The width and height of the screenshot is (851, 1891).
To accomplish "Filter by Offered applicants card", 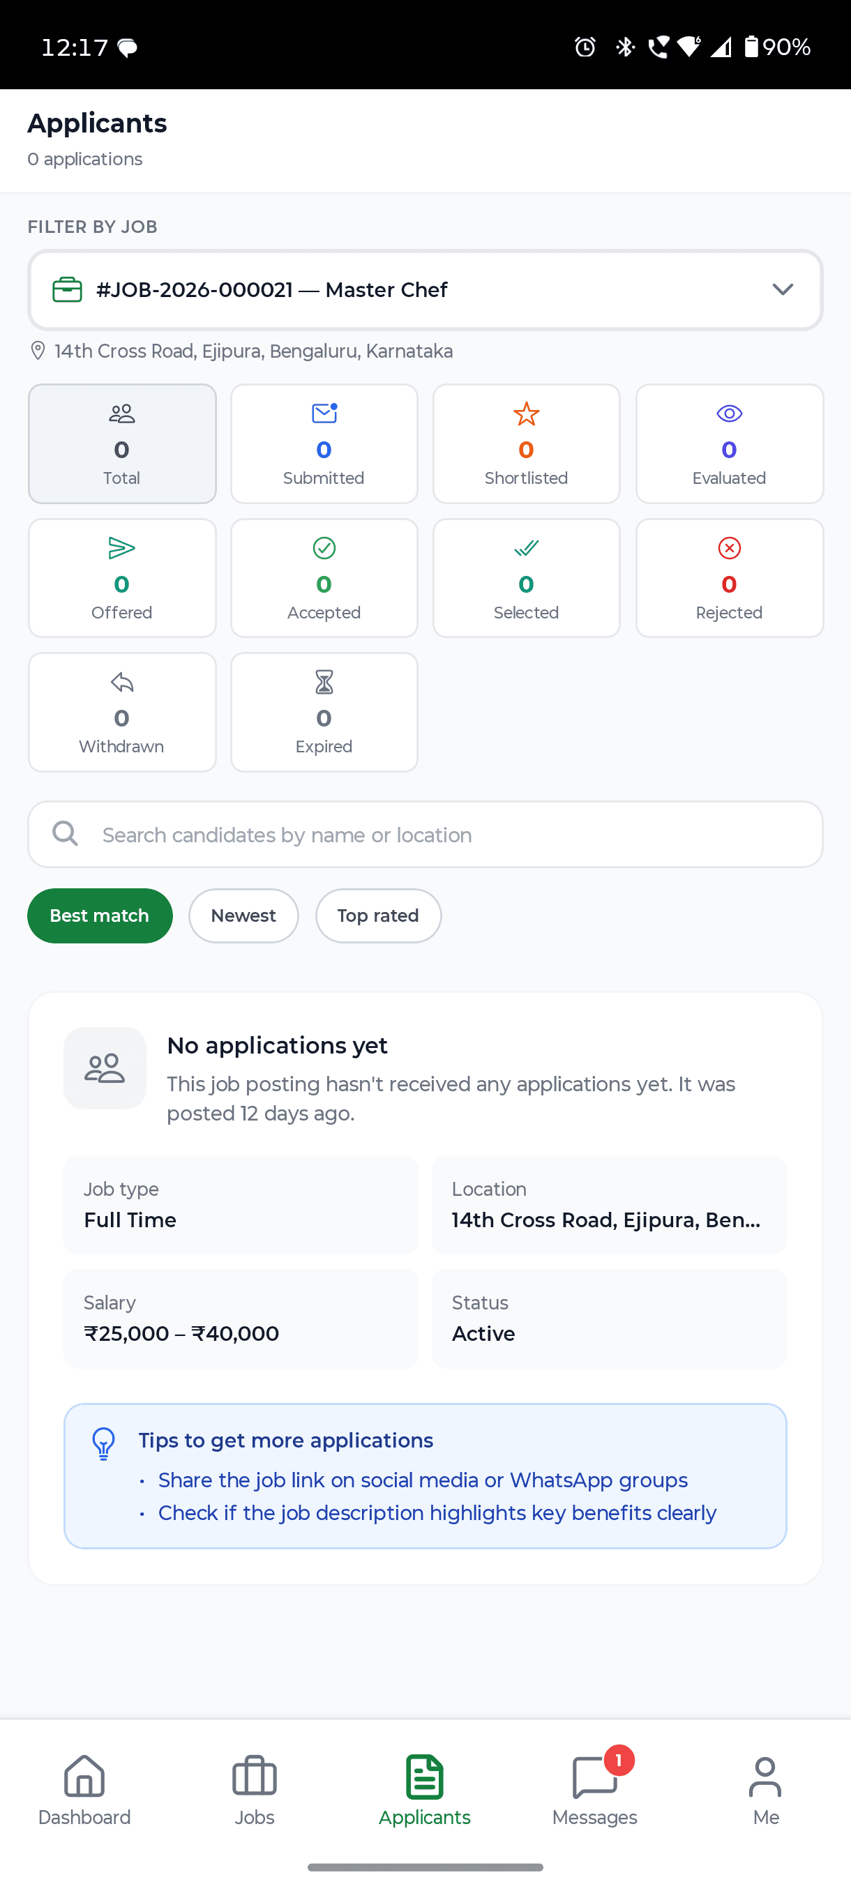I will [122, 579].
